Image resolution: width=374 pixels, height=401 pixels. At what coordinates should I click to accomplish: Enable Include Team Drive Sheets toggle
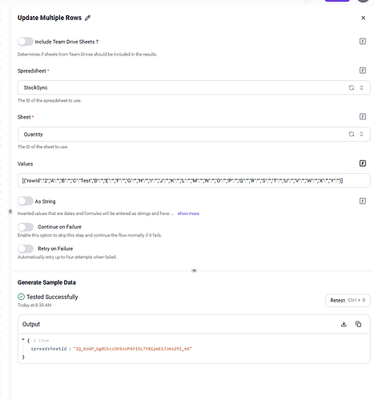point(26,42)
